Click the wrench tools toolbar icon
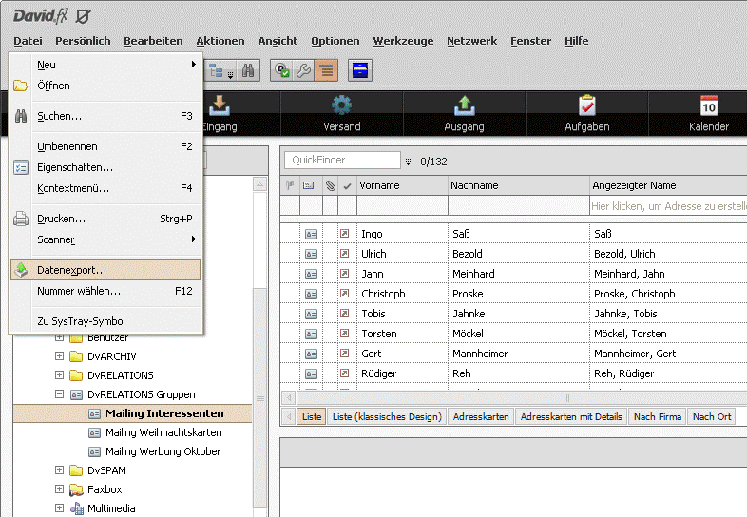Image resolution: width=747 pixels, height=517 pixels. point(303,71)
